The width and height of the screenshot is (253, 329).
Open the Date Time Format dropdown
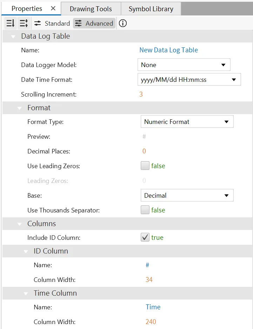189,80
